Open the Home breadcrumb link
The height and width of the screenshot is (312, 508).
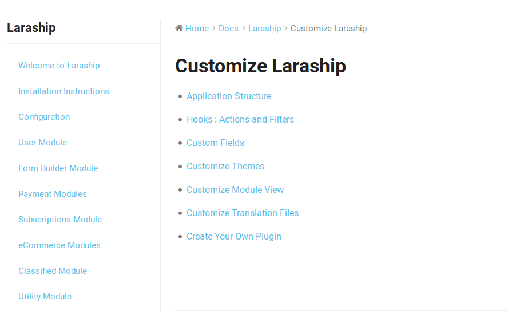(x=197, y=29)
